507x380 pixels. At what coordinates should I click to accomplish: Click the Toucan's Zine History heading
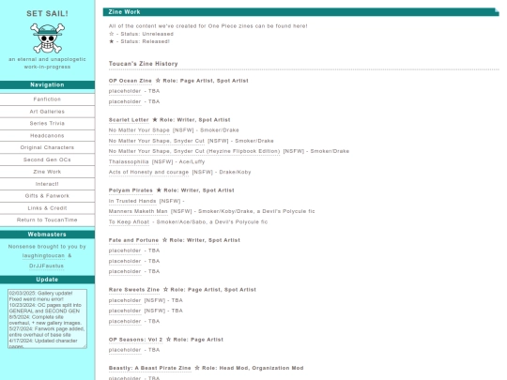[x=144, y=64]
